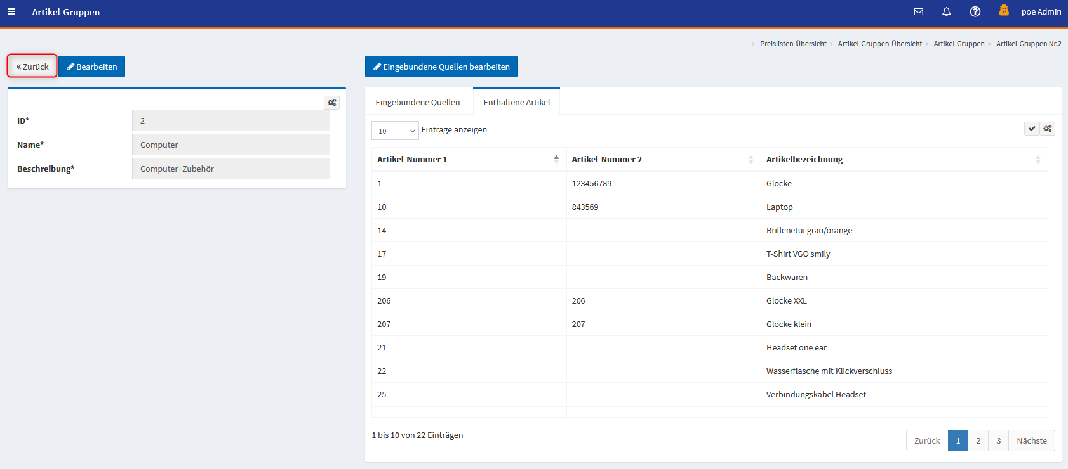Open the help question mark icon
The height and width of the screenshot is (469, 1068).
(975, 11)
